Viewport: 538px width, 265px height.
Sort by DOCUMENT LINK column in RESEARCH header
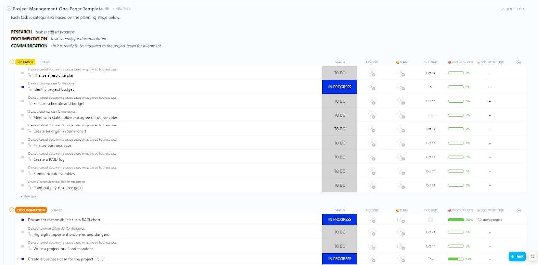pos(491,62)
